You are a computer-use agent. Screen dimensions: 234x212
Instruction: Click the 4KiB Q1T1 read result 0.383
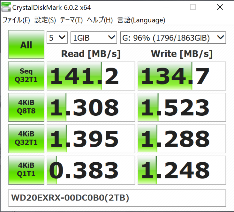(91, 170)
